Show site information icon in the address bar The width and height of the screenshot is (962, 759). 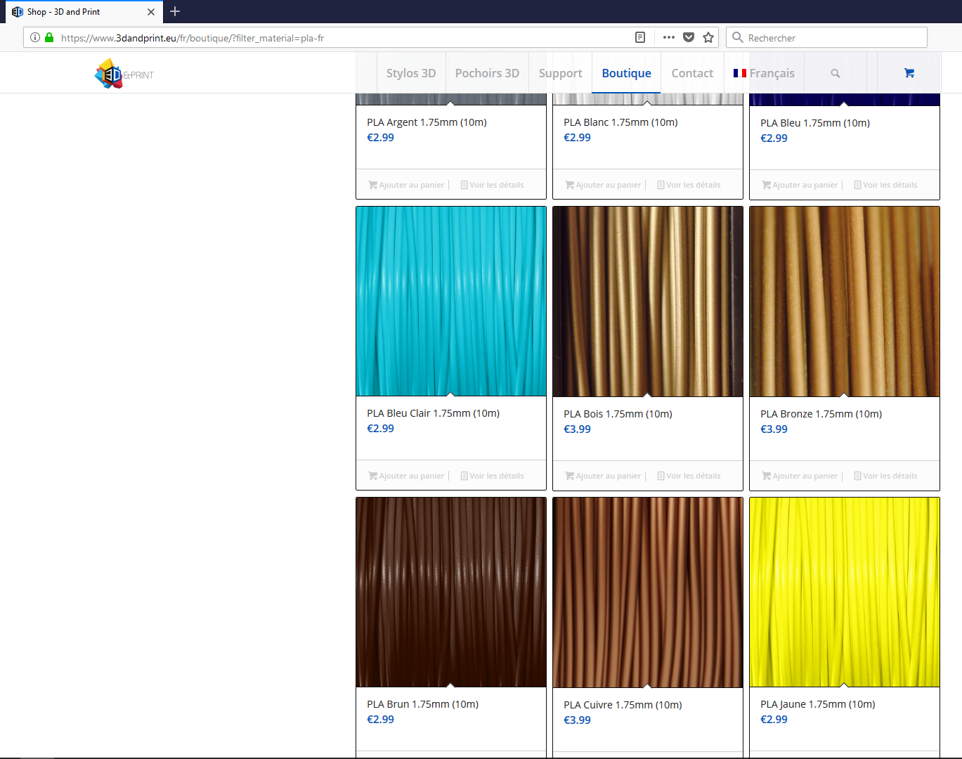[x=35, y=37]
